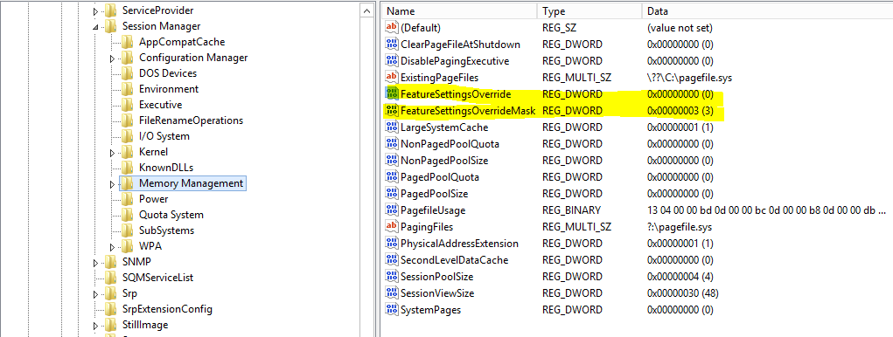This screenshot has width=893, height=337.
Task: Select the SubSystems key
Action: coord(166,230)
